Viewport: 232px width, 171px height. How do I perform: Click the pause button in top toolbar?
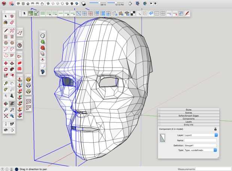pyautogui.click(x=155, y=3)
